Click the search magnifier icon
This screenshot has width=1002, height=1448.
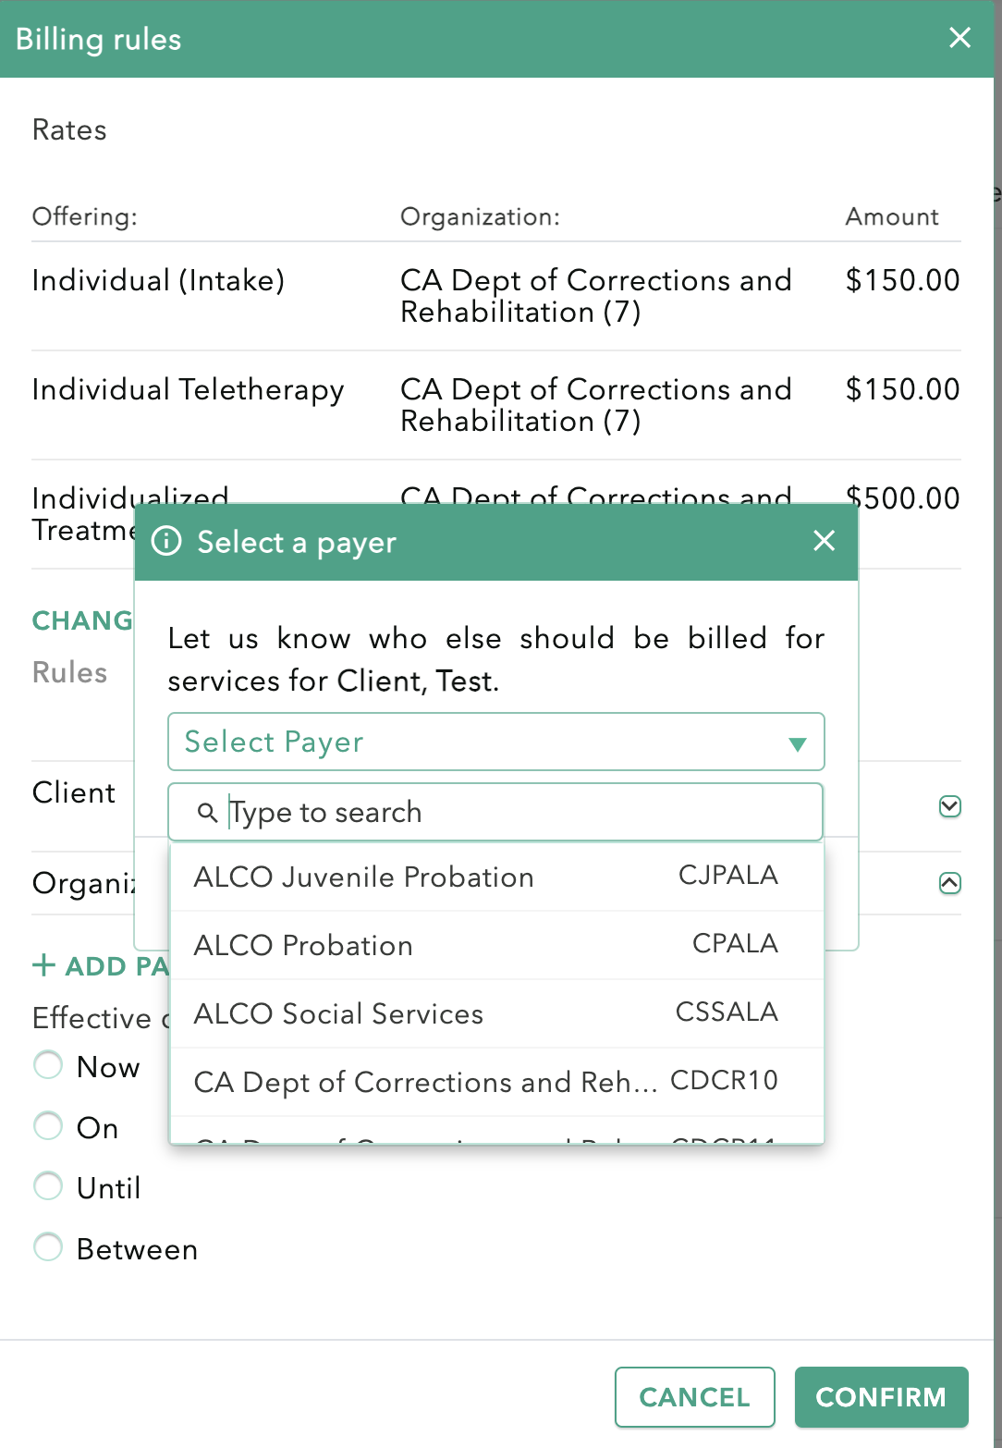pos(208,813)
